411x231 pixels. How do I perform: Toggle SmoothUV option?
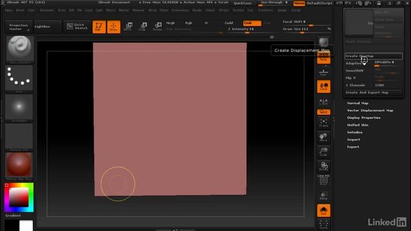click(358, 71)
